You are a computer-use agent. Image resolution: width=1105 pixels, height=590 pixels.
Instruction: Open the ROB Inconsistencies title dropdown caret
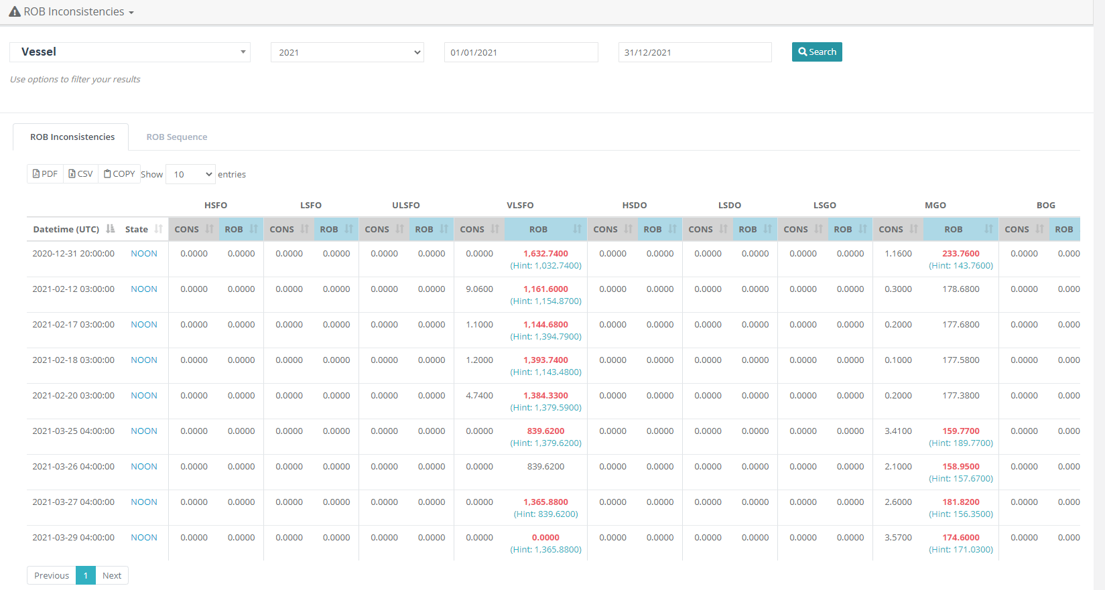131,13
